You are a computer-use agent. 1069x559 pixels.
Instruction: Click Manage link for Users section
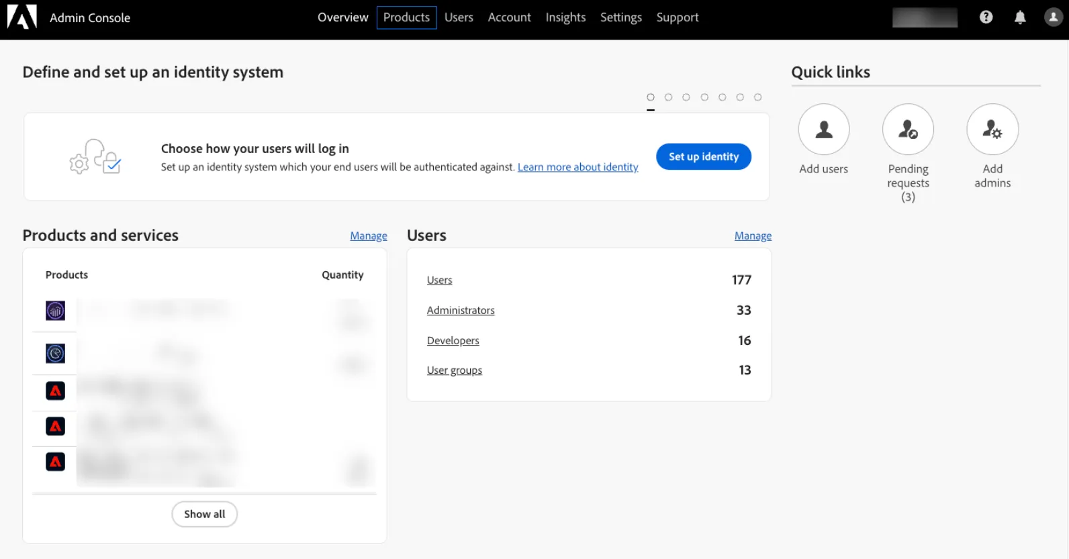tap(753, 236)
